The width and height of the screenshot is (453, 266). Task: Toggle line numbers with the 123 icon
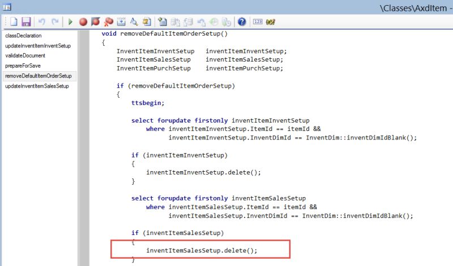(258, 21)
